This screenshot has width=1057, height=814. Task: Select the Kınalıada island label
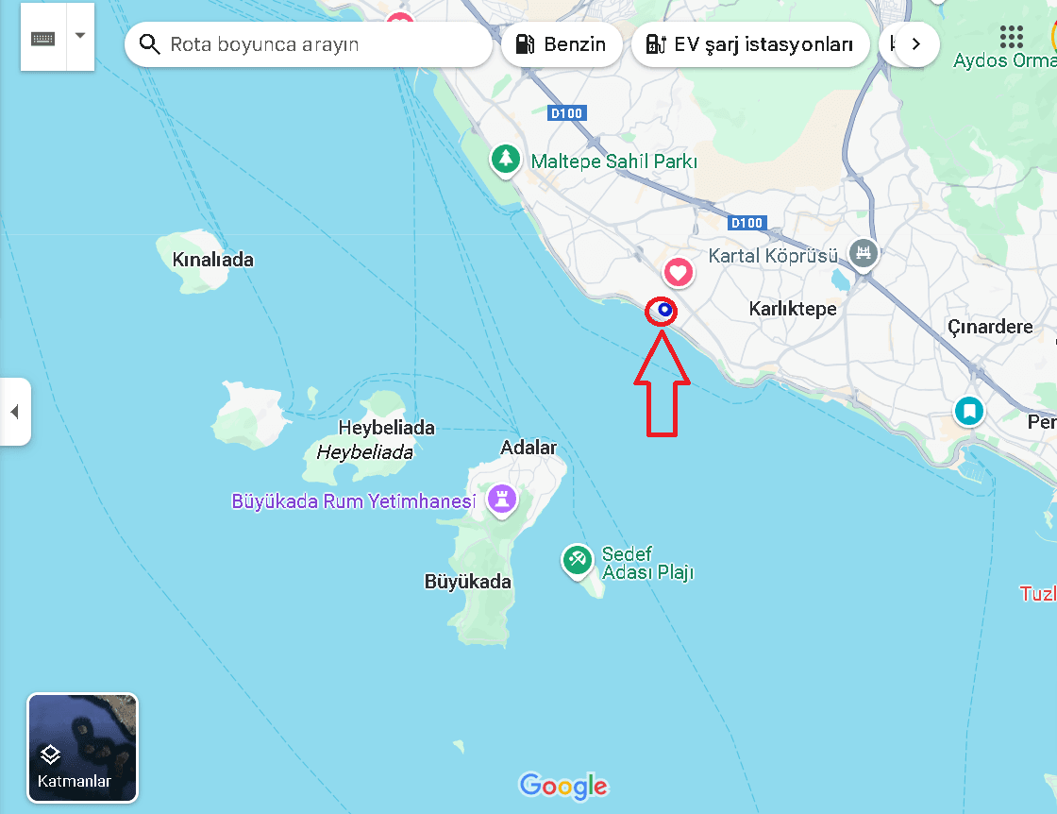(213, 260)
